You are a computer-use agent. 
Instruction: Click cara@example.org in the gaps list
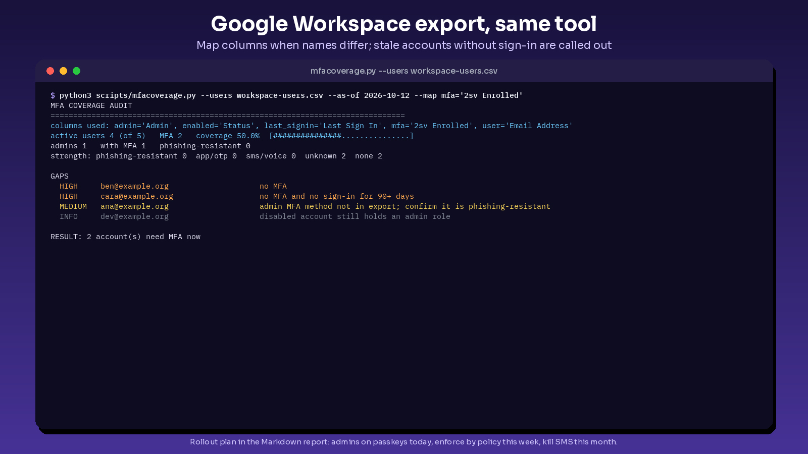(137, 196)
